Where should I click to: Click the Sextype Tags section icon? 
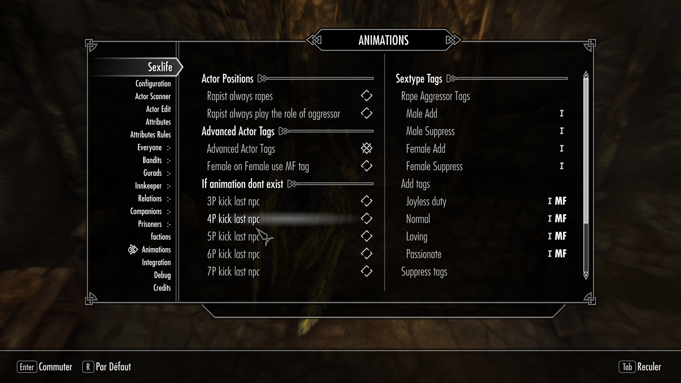[452, 79]
